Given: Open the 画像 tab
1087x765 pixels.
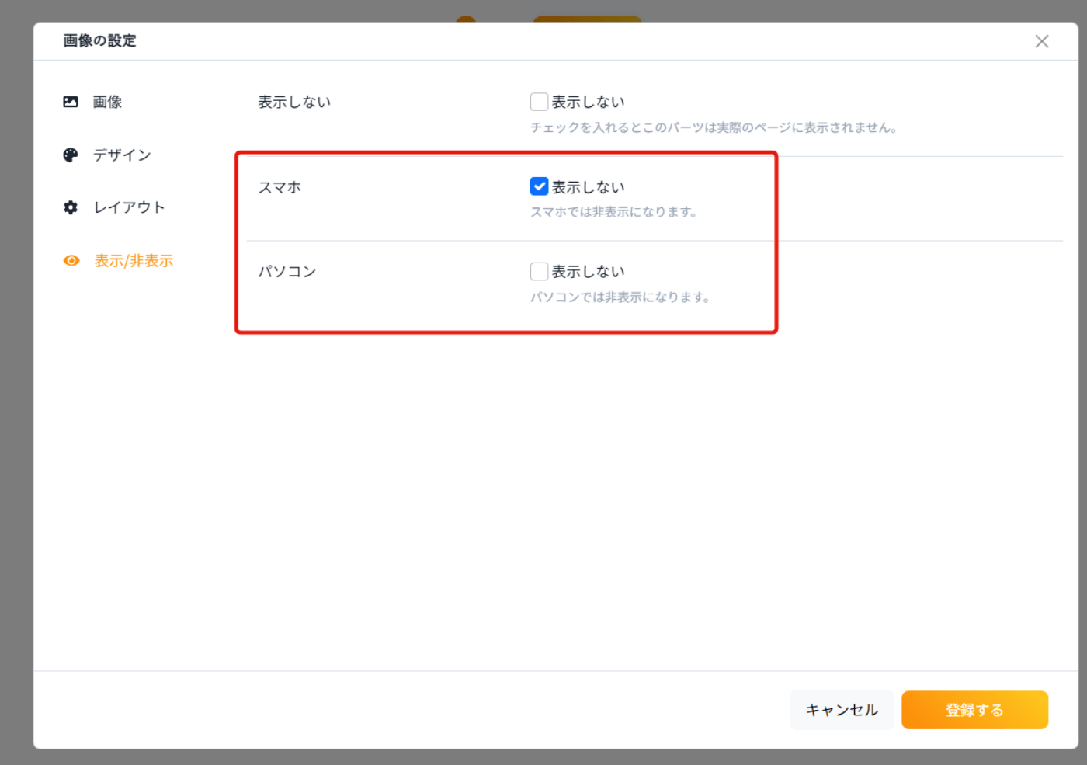Looking at the screenshot, I should click(107, 102).
